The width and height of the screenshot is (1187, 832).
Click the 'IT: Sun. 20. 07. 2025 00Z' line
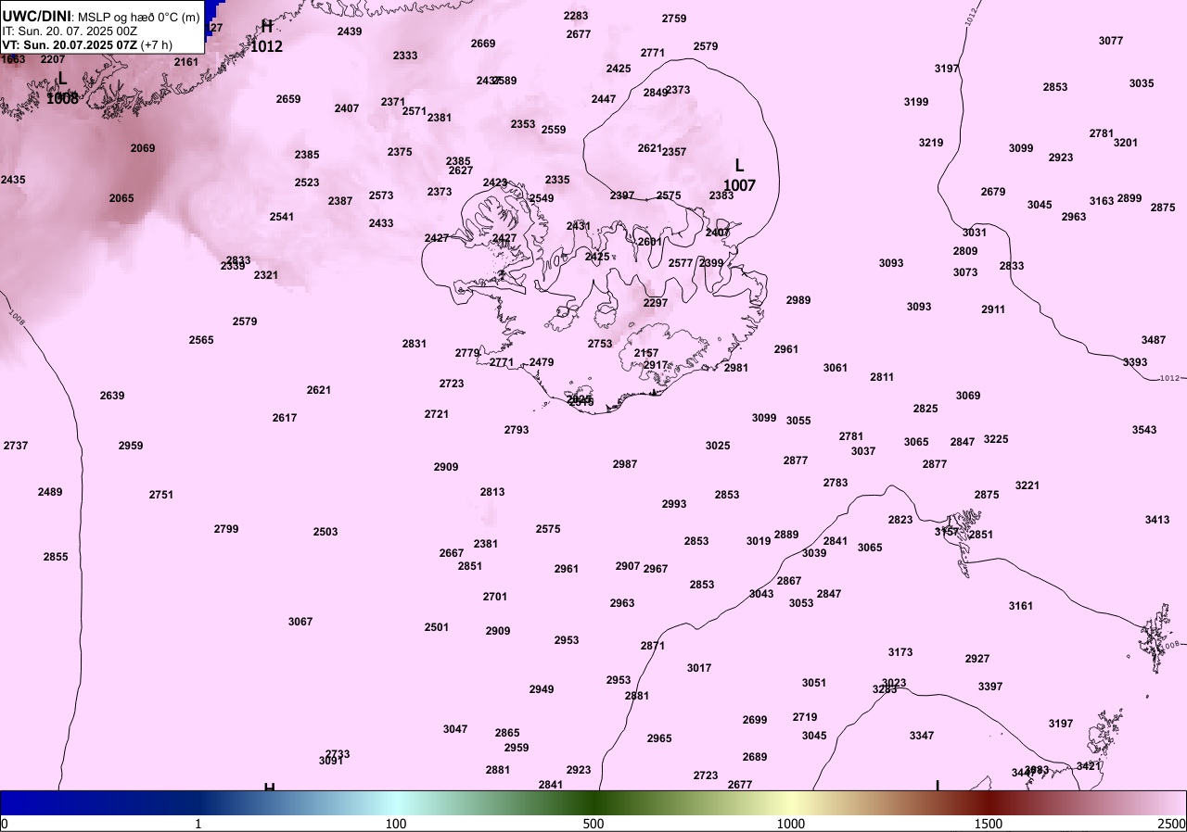coord(71,31)
